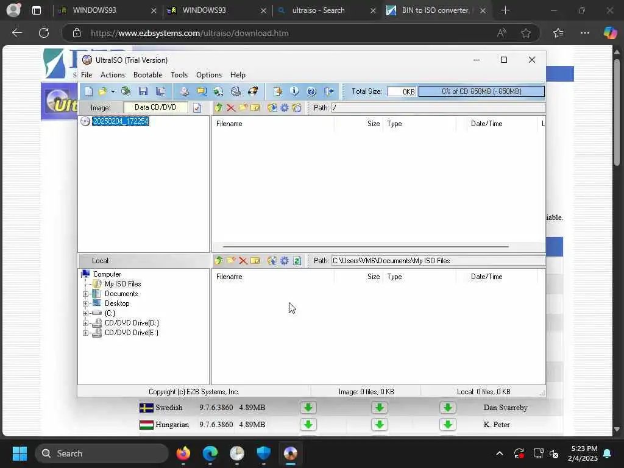The height and width of the screenshot is (468, 624).
Task: Expand the (C:) drive node
Action: (x=85, y=314)
